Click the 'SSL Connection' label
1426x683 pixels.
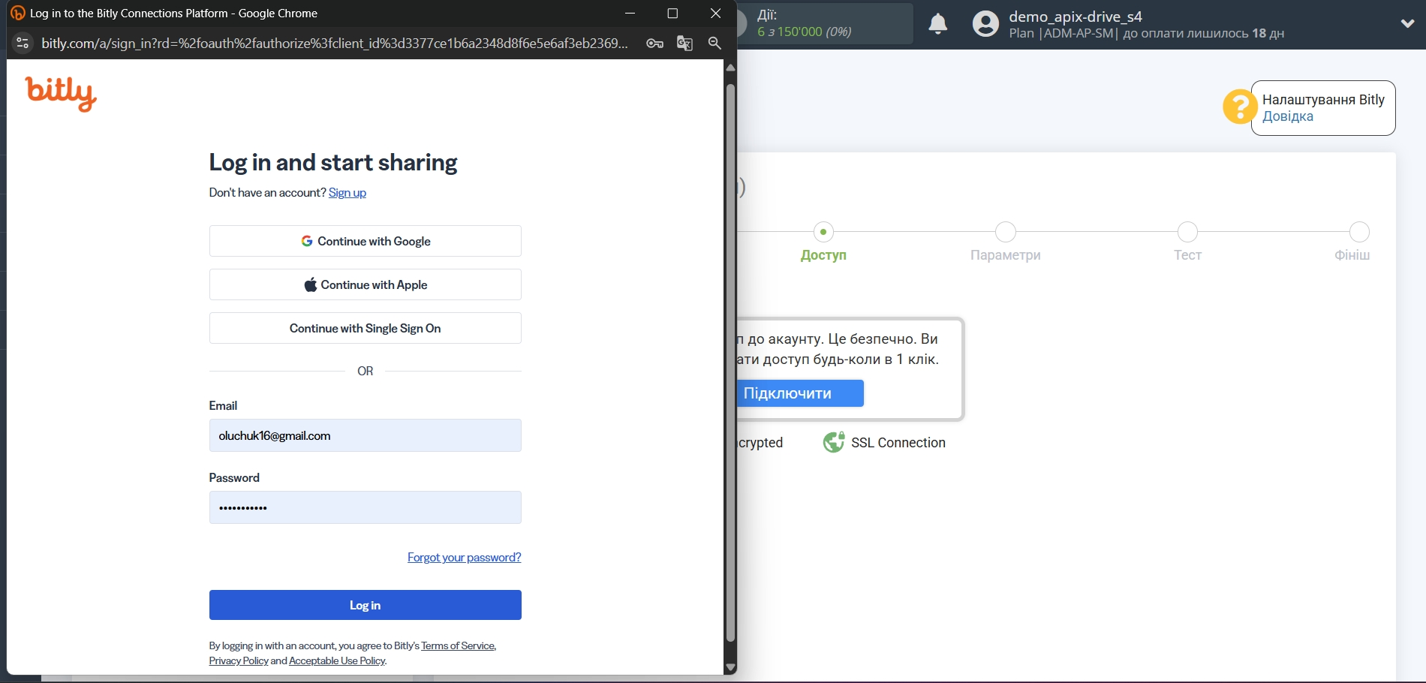(898, 443)
